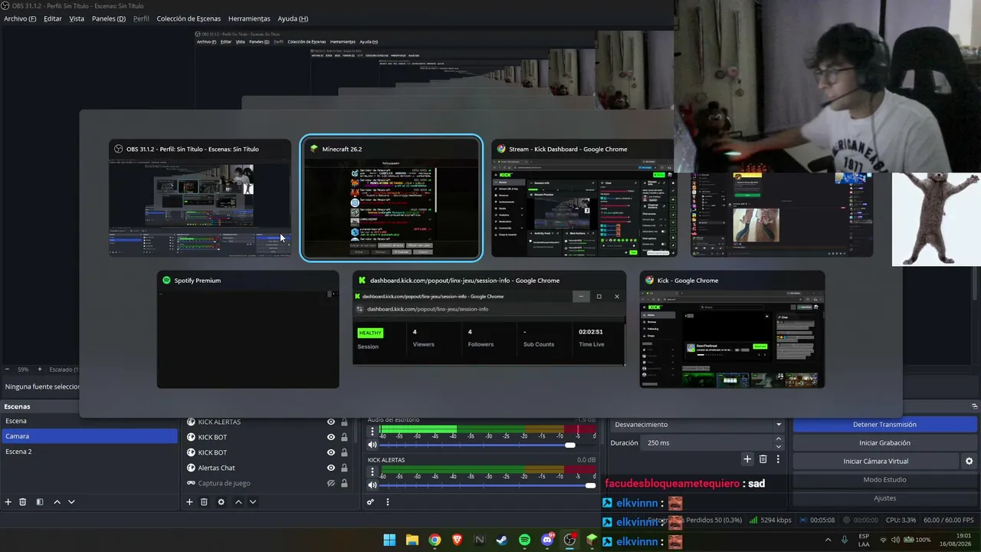Mute the KICK ALERTAS mixer channel

[x=372, y=485]
